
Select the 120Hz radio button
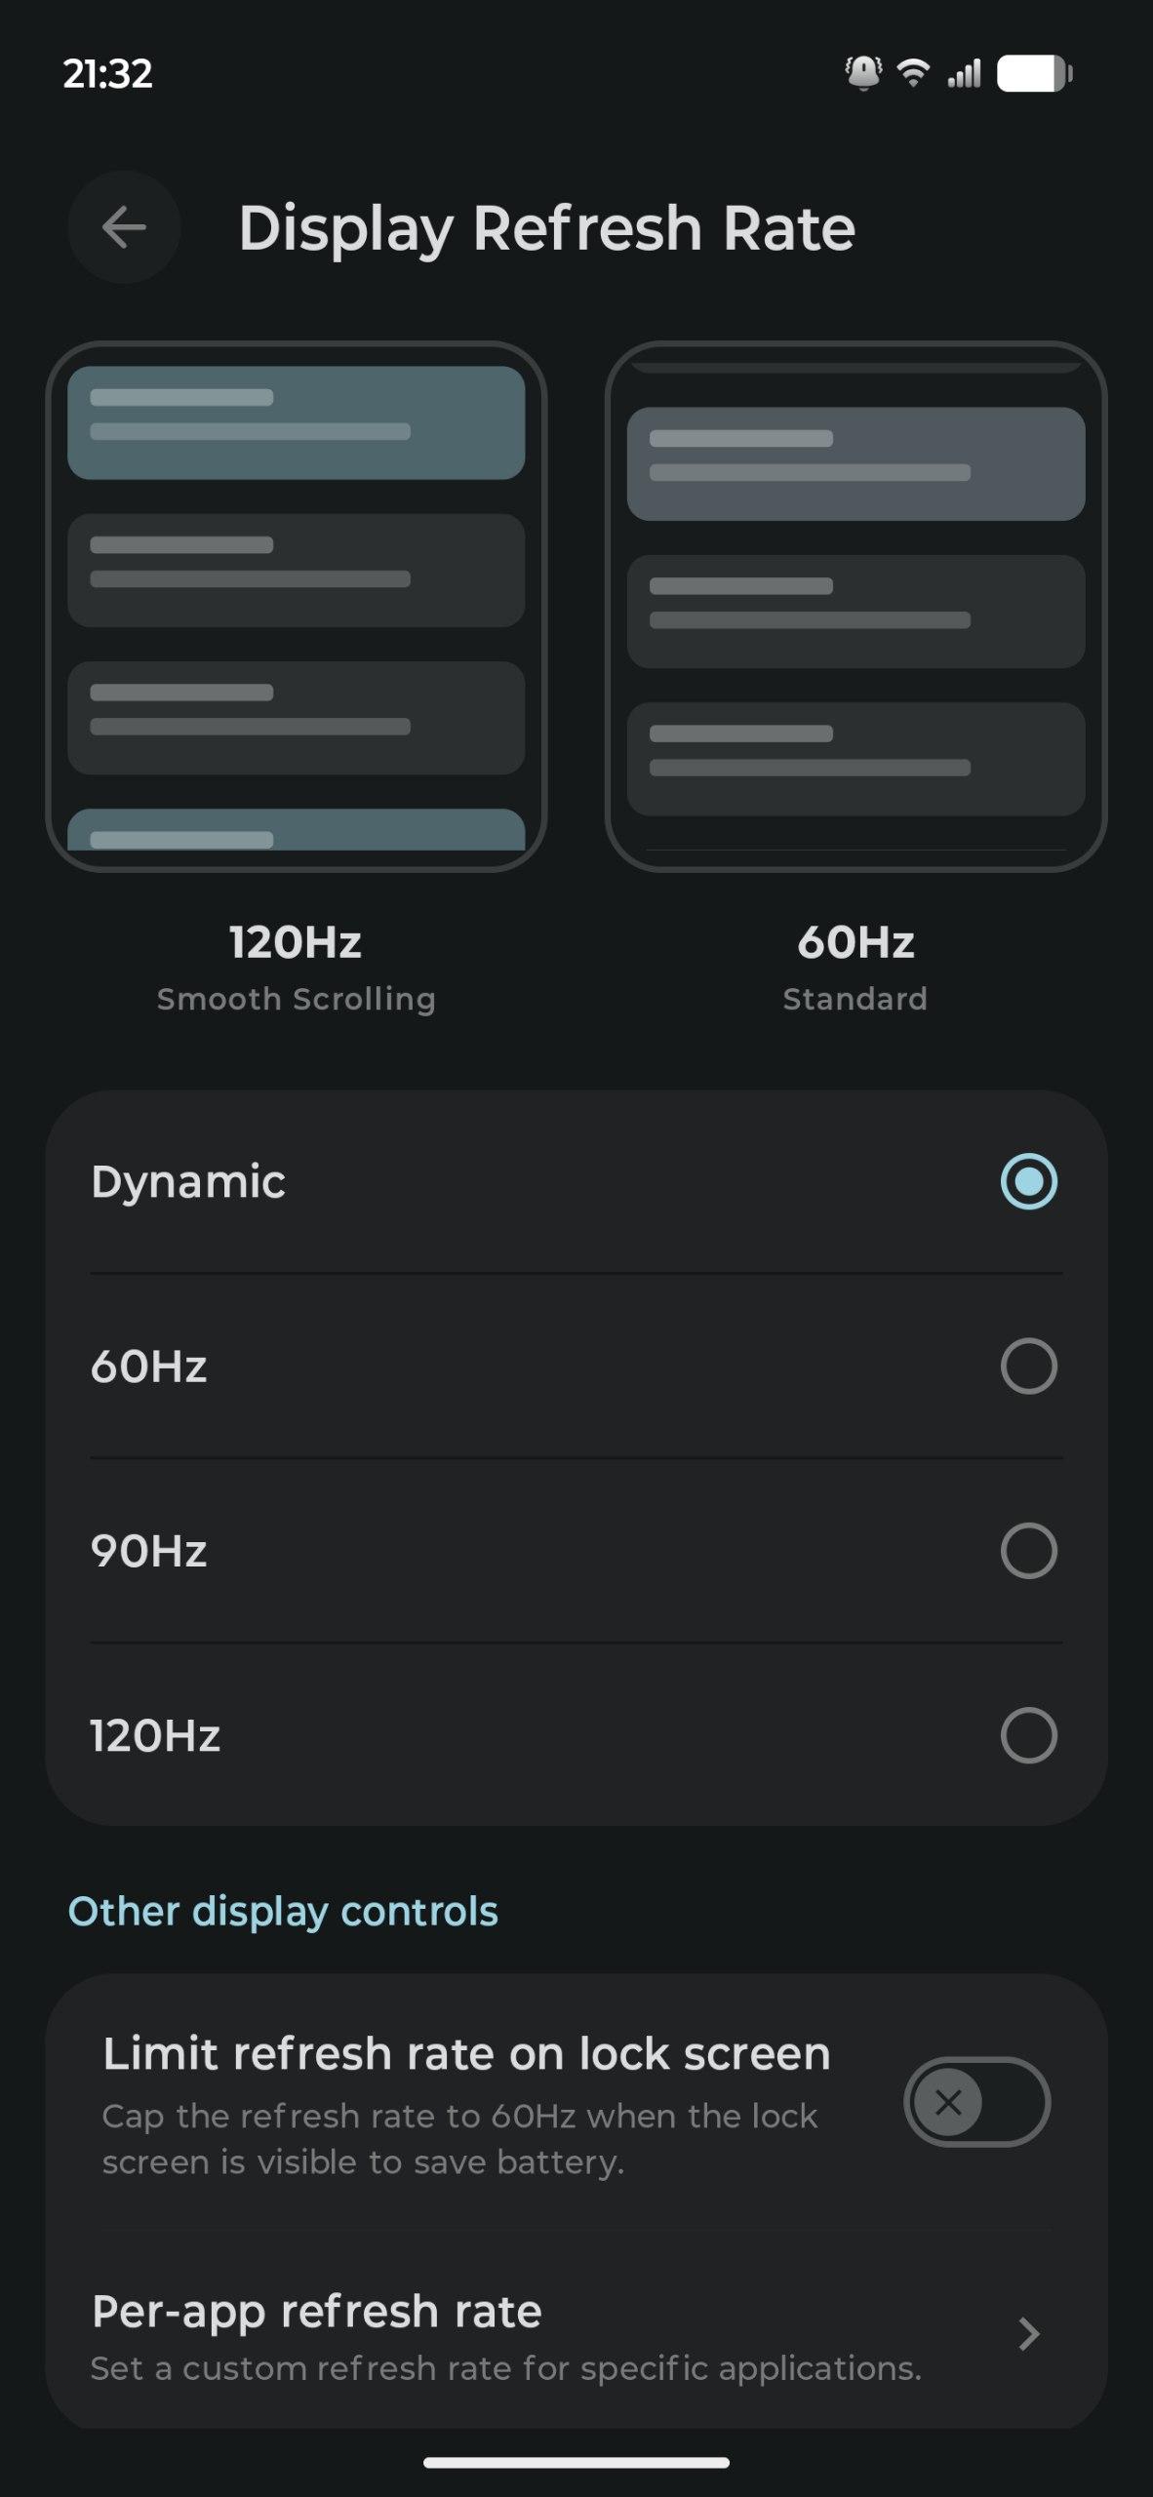(x=1028, y=1735)
